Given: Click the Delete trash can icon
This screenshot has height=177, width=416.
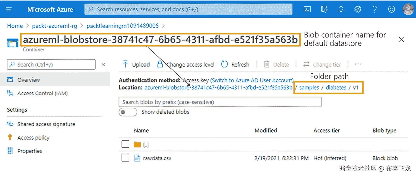Looking at the screenshot, I should coord(266,64).
